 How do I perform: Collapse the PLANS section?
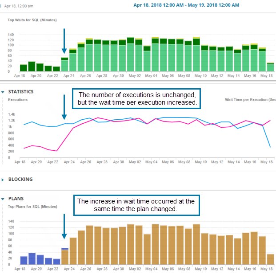(x=3, y=199)
